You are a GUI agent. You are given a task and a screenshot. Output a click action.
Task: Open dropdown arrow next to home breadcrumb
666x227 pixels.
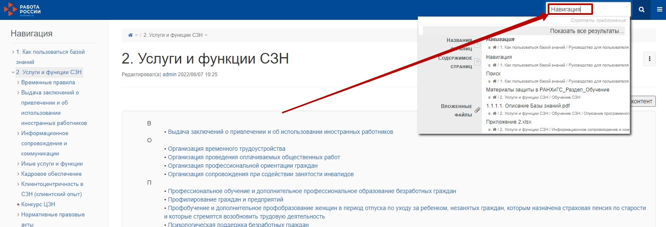coord(137,35)
